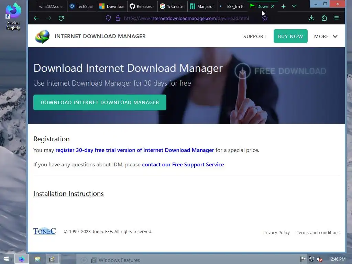Reload the current page
The height and width of the screenshot is (264, 352).
(x=61, y=18)
